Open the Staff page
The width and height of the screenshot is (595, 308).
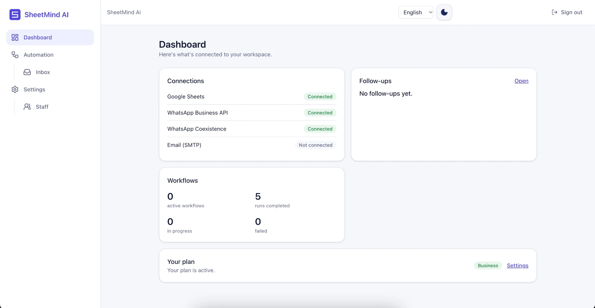tap(56, 107)
